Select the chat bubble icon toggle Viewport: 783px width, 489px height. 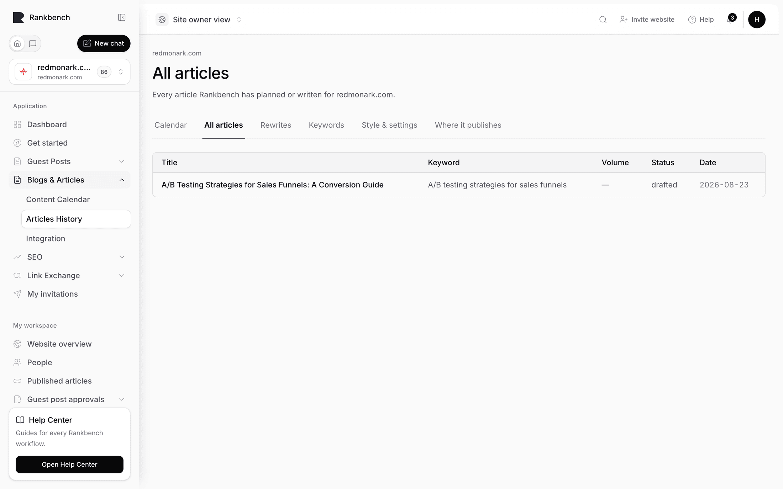33,43
